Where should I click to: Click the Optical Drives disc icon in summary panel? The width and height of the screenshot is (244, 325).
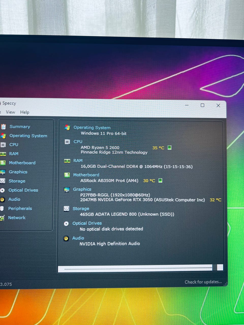coord(66,223)
